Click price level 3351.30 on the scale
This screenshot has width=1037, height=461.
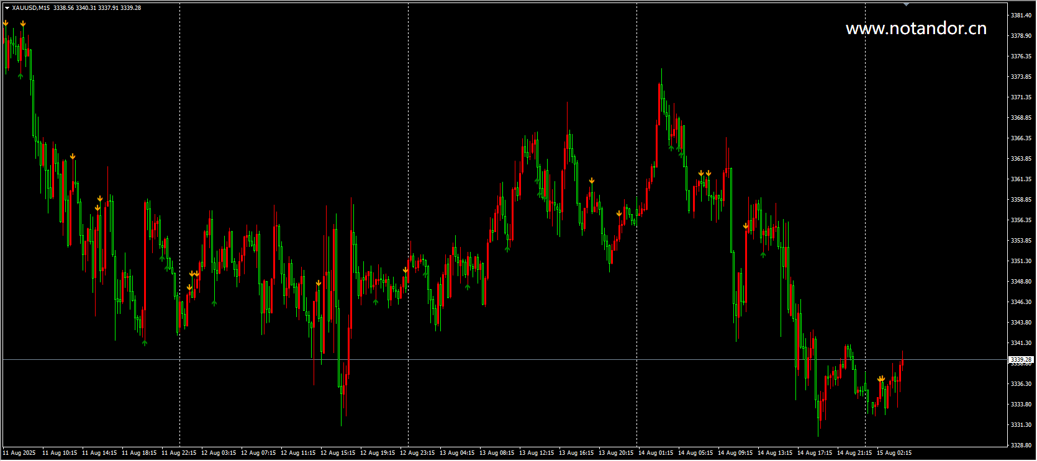coord(1021,261)
